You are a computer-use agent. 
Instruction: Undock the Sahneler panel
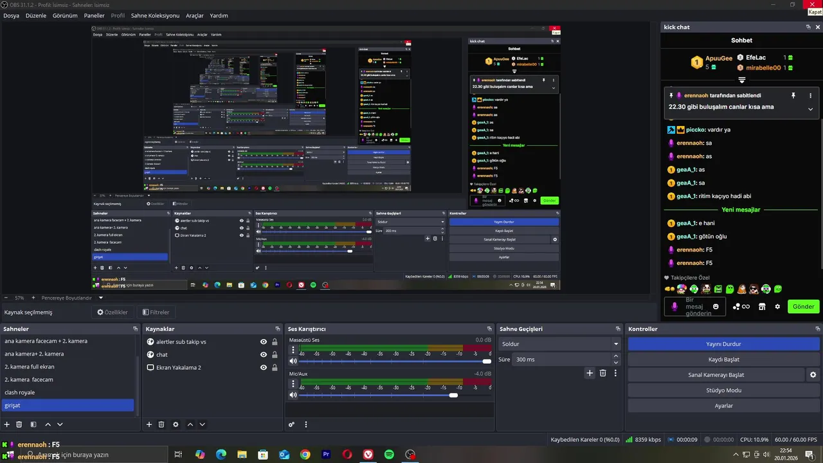pos(135,329)
